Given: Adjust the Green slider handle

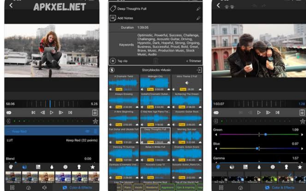Looking at the screenshot, I should [x=265, y=135].
